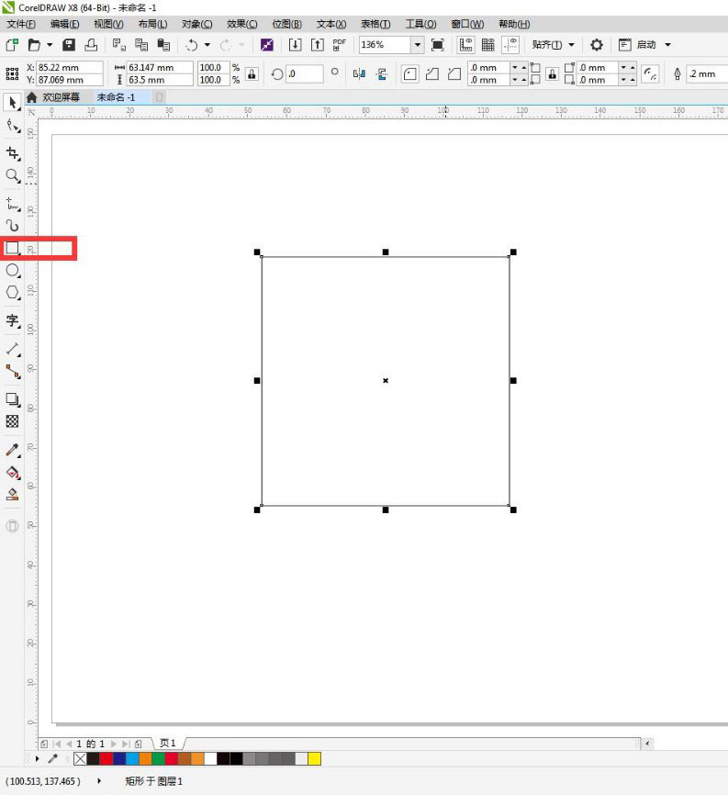Enable Chamfered corner type

click(x=454, y=74)
